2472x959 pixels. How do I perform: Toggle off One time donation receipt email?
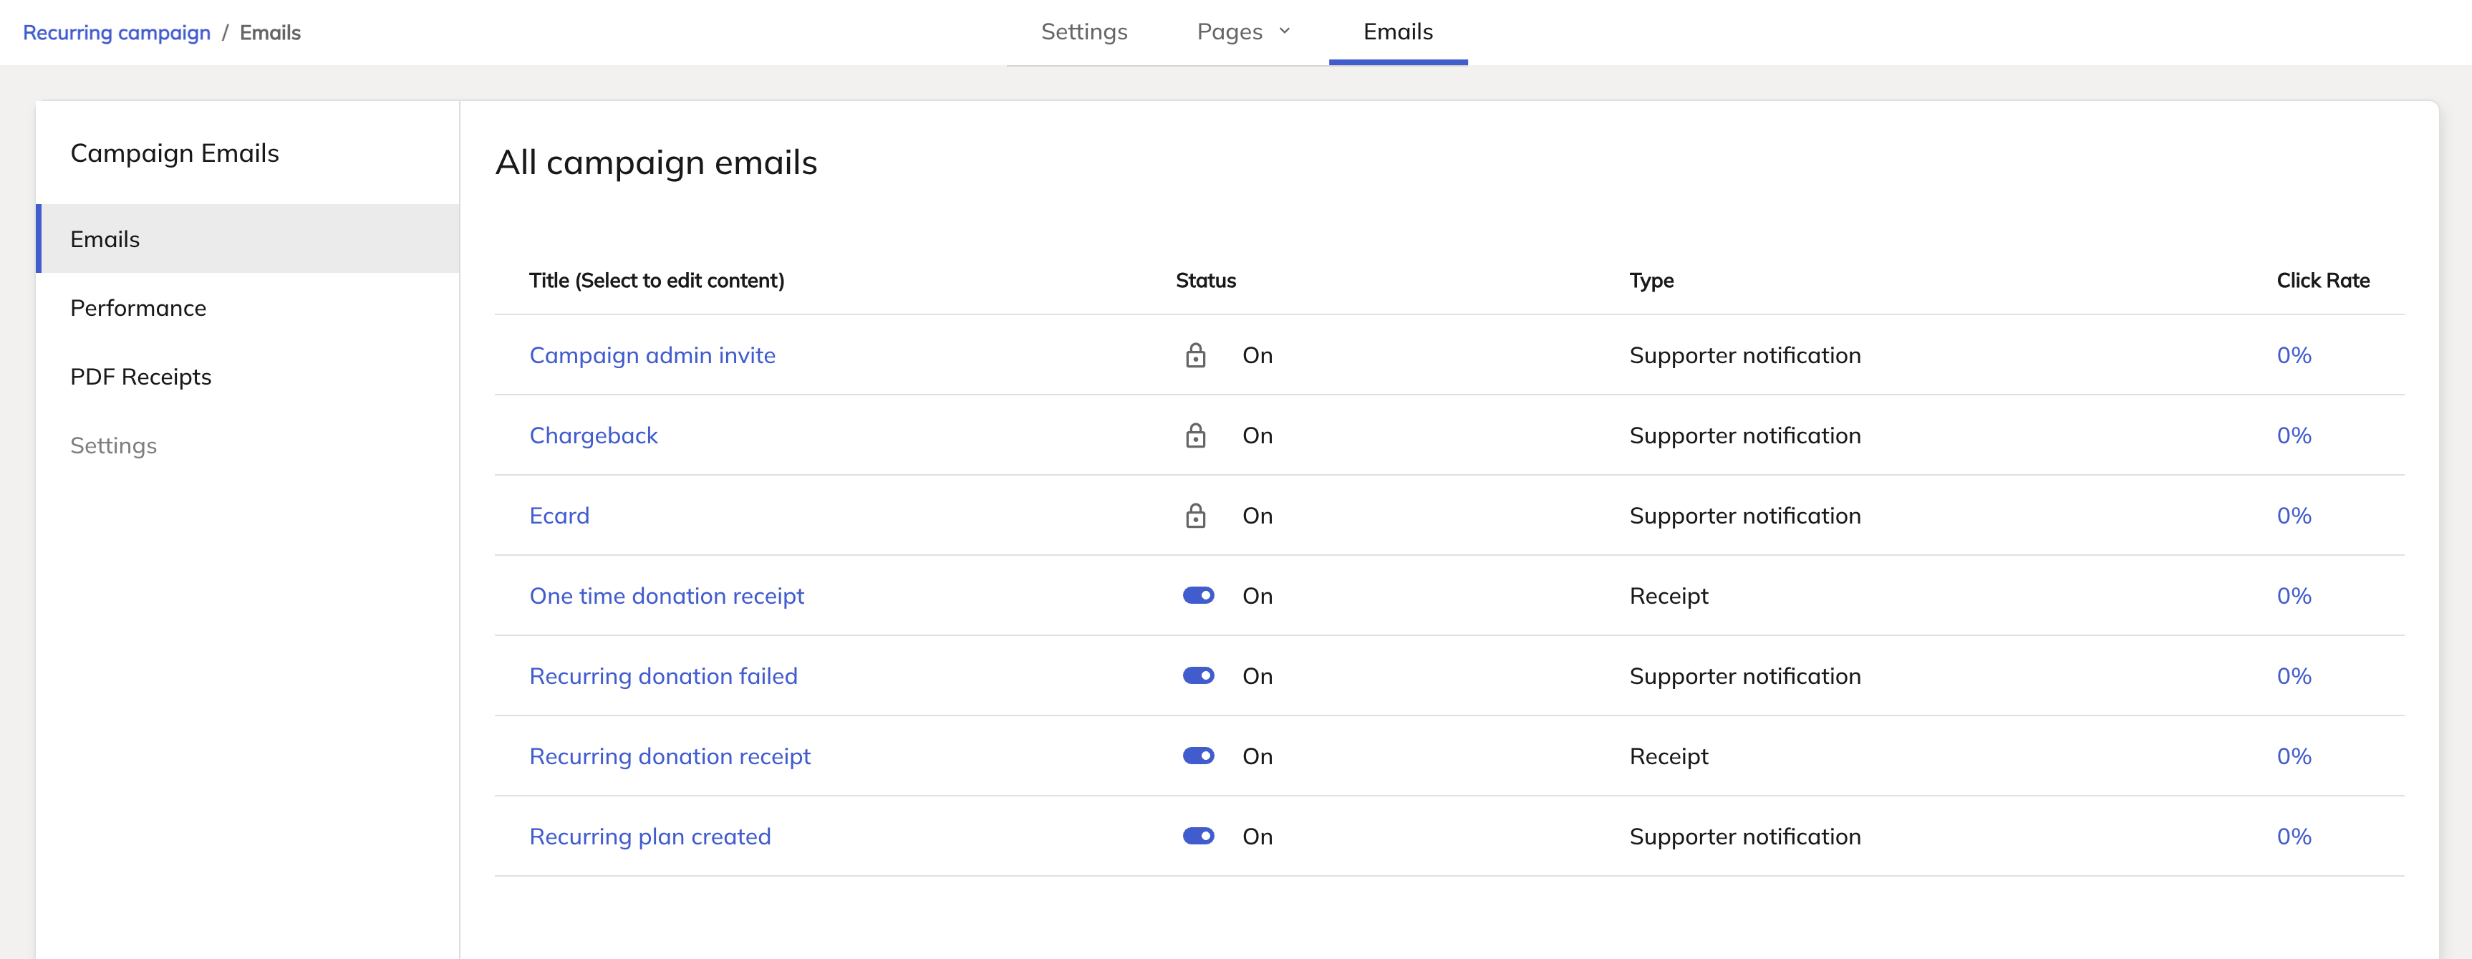coord(1197,596)
